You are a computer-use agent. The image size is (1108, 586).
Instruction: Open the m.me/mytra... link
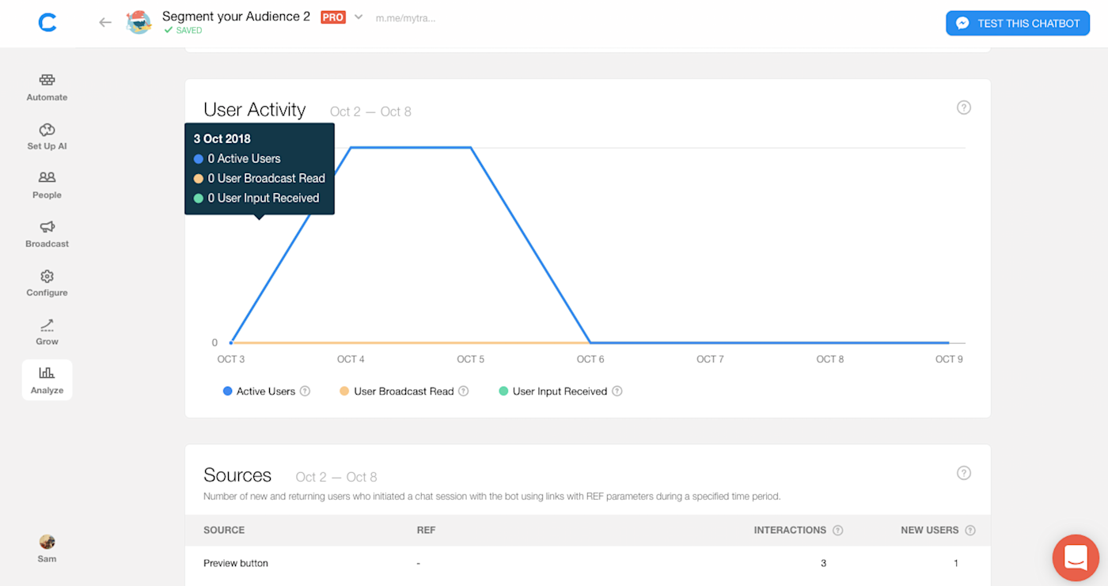[405, 17]
